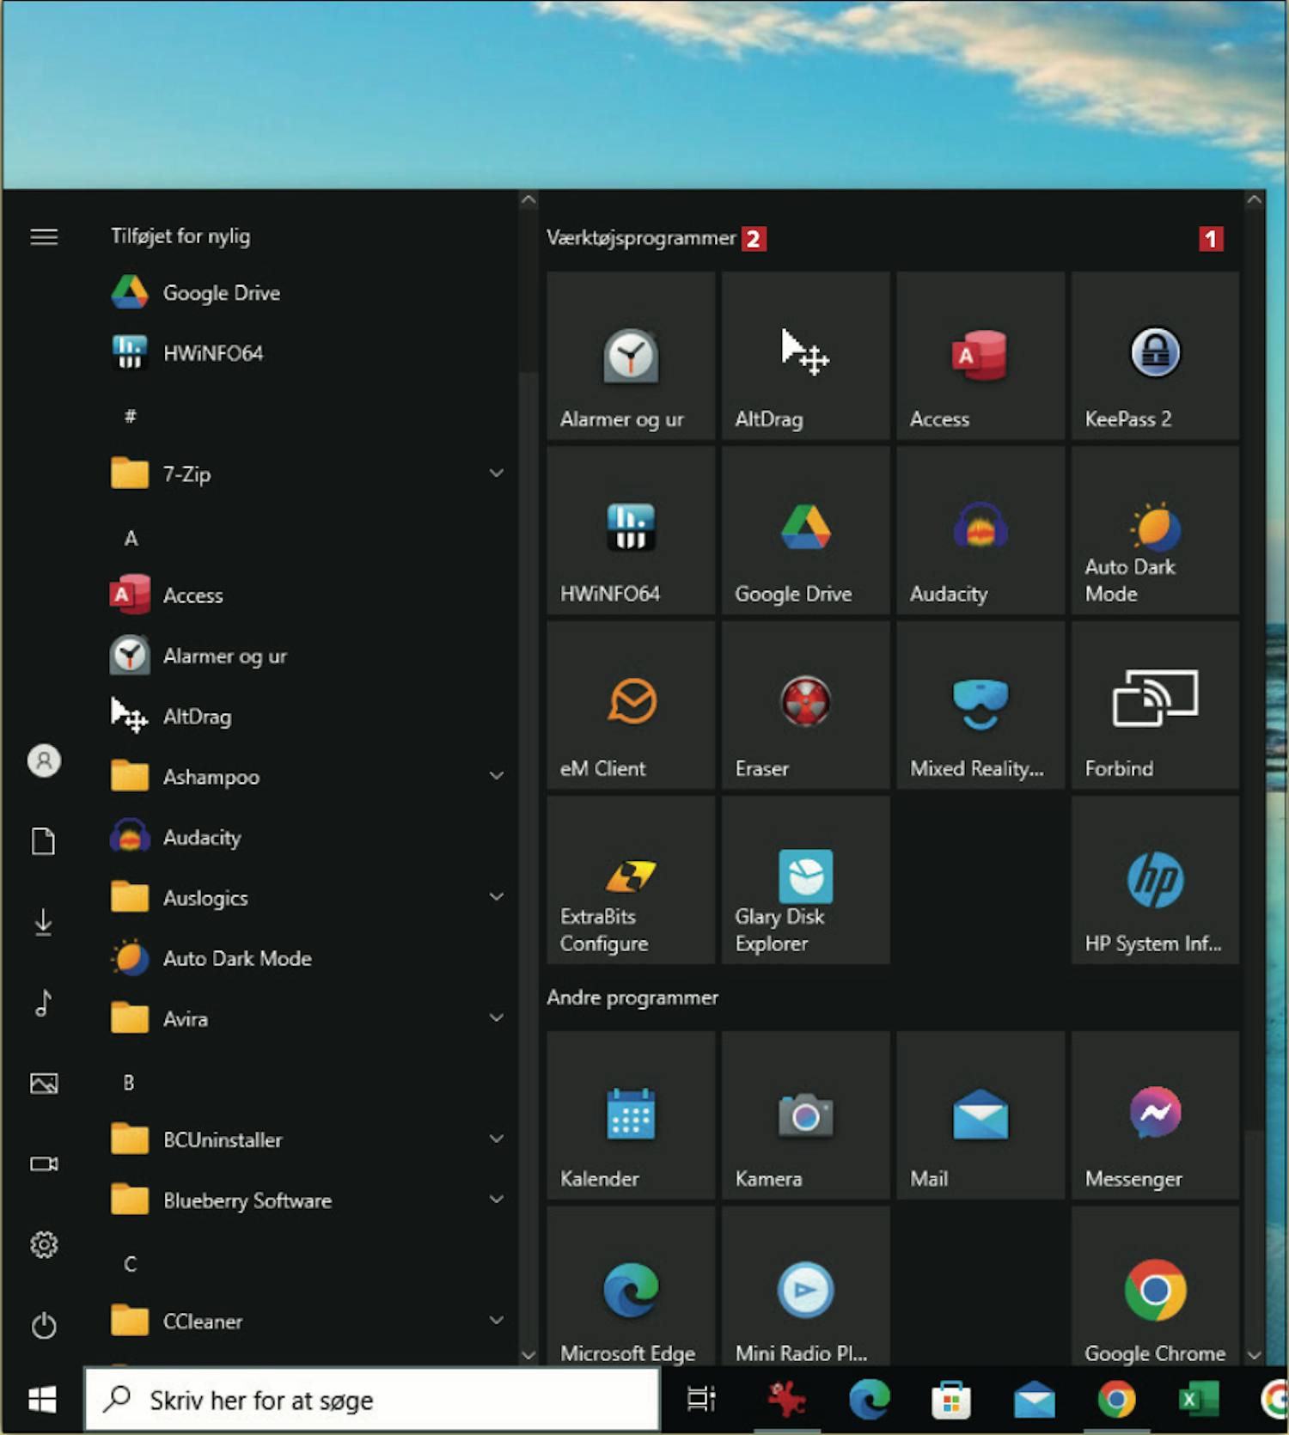The image size is (1289, 1435).
Task: Open the Mixed Reality tile
Action: point(980,705)
